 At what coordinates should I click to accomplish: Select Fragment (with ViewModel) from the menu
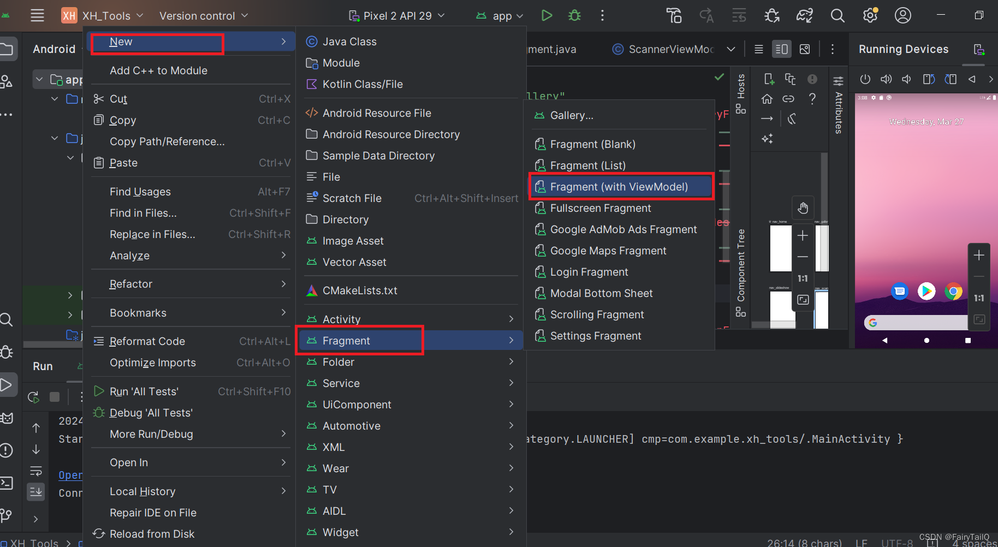(620, 186)
